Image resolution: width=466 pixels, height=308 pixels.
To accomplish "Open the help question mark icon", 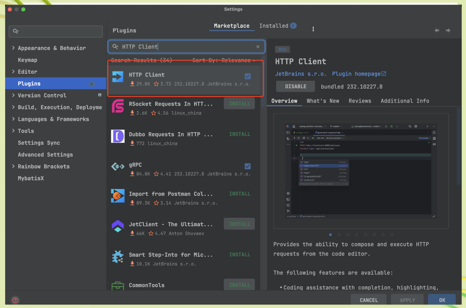I will [x=15, y=300].
